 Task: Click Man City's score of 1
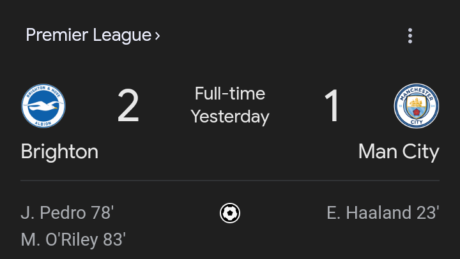click(x=332, y=106)
